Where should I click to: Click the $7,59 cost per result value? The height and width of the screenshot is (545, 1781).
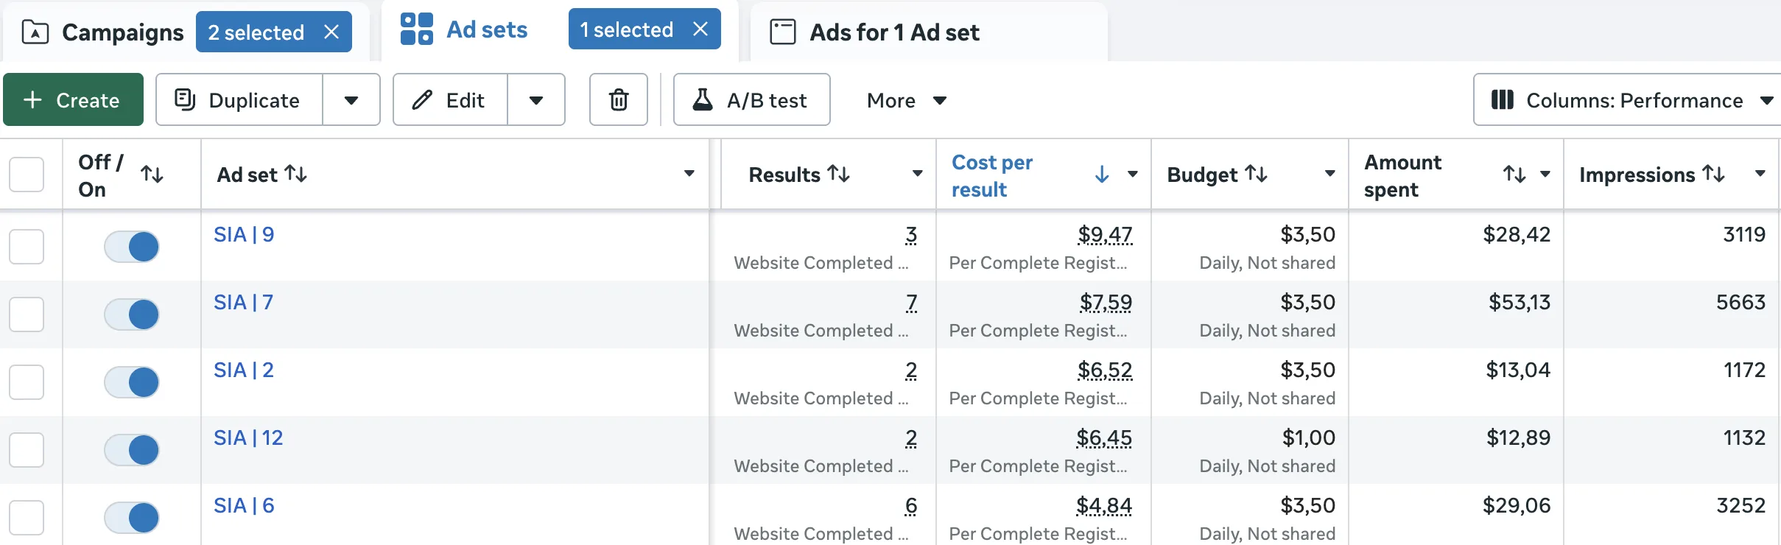point(1106,302)
